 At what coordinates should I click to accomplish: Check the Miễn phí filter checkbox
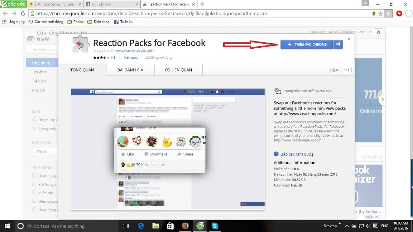click(x=34, y=193)
